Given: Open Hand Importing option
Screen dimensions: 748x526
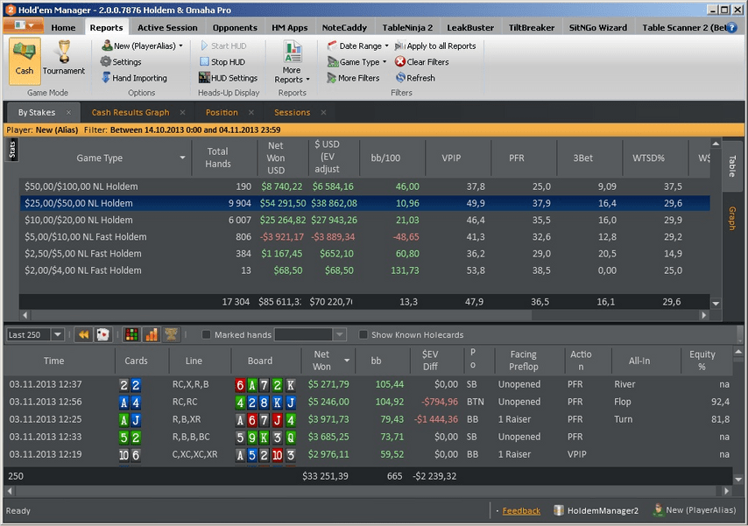Looking at the screenshot, I should coord(134,78).
